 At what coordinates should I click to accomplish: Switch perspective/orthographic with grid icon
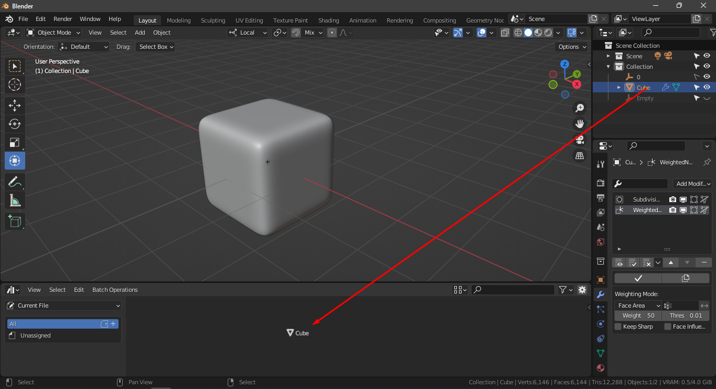580,156
